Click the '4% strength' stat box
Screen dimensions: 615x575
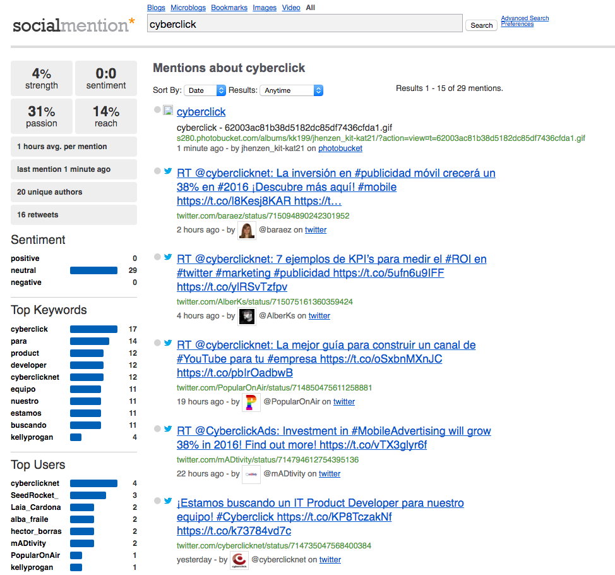tap(42, 78)
